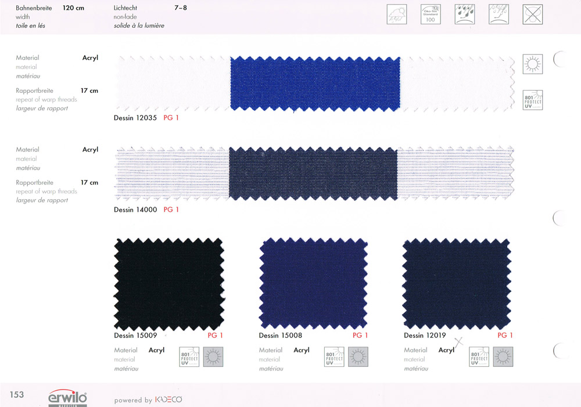The image size is (581, 407).
Task: Click the 'Material' label under Dessin 12019
Action: [x=415, y=350]
